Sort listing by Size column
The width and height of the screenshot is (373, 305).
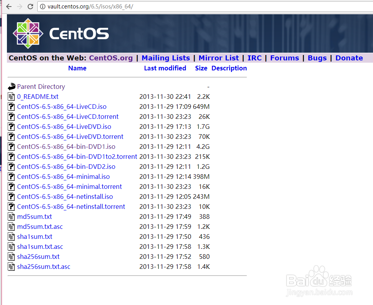point(201,68)
